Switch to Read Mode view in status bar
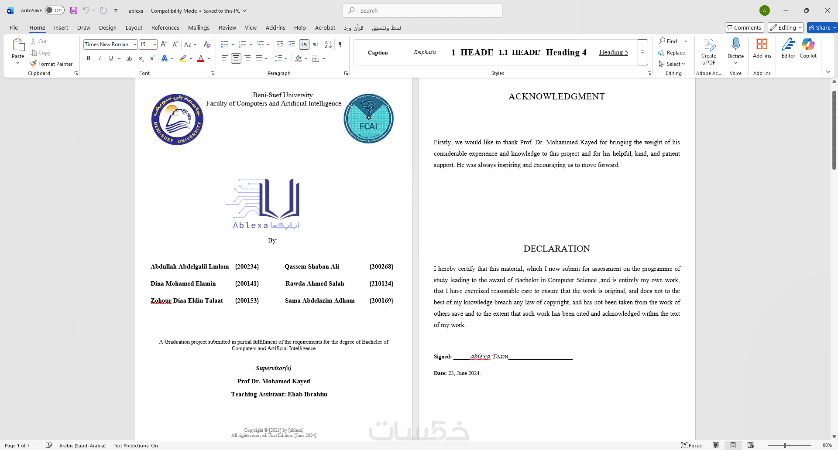 [x=716, y=445]
